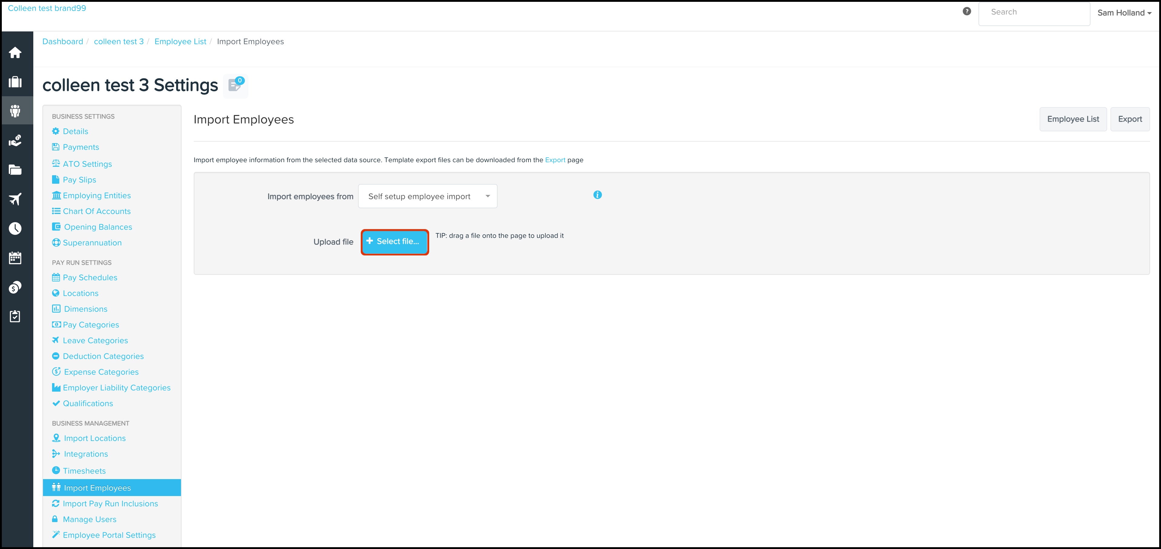1161x549 pixels.
Task: Select Import Pay Run Inclusions menu item
Action: 110,504
